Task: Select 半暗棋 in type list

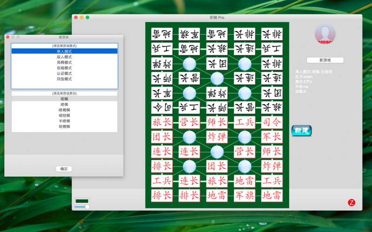Action: click(x=64, y=121)
